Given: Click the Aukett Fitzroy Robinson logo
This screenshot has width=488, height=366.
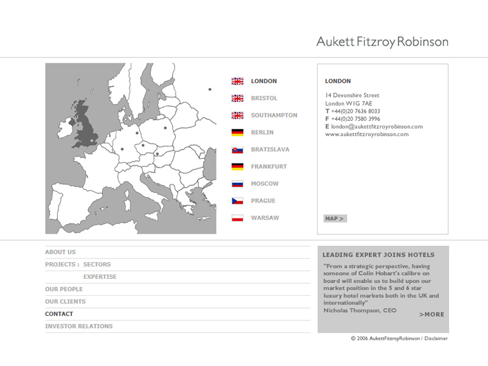Looking at the screenshot, I should tap(382, 42).
